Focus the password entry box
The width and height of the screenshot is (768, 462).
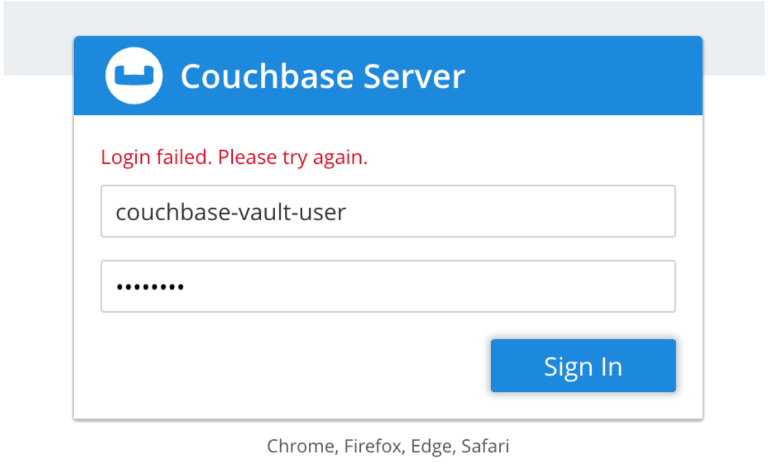pos(388,286)
